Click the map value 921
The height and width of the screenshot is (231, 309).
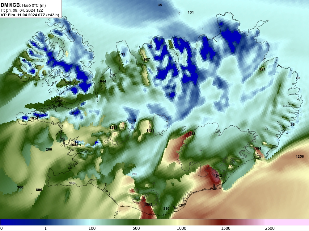[x=262, y=69]
